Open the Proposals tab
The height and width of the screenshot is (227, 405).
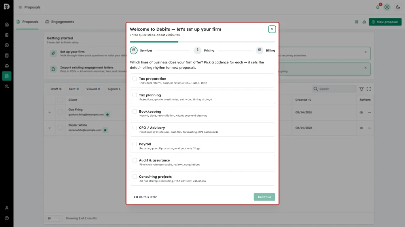[27, 22]
